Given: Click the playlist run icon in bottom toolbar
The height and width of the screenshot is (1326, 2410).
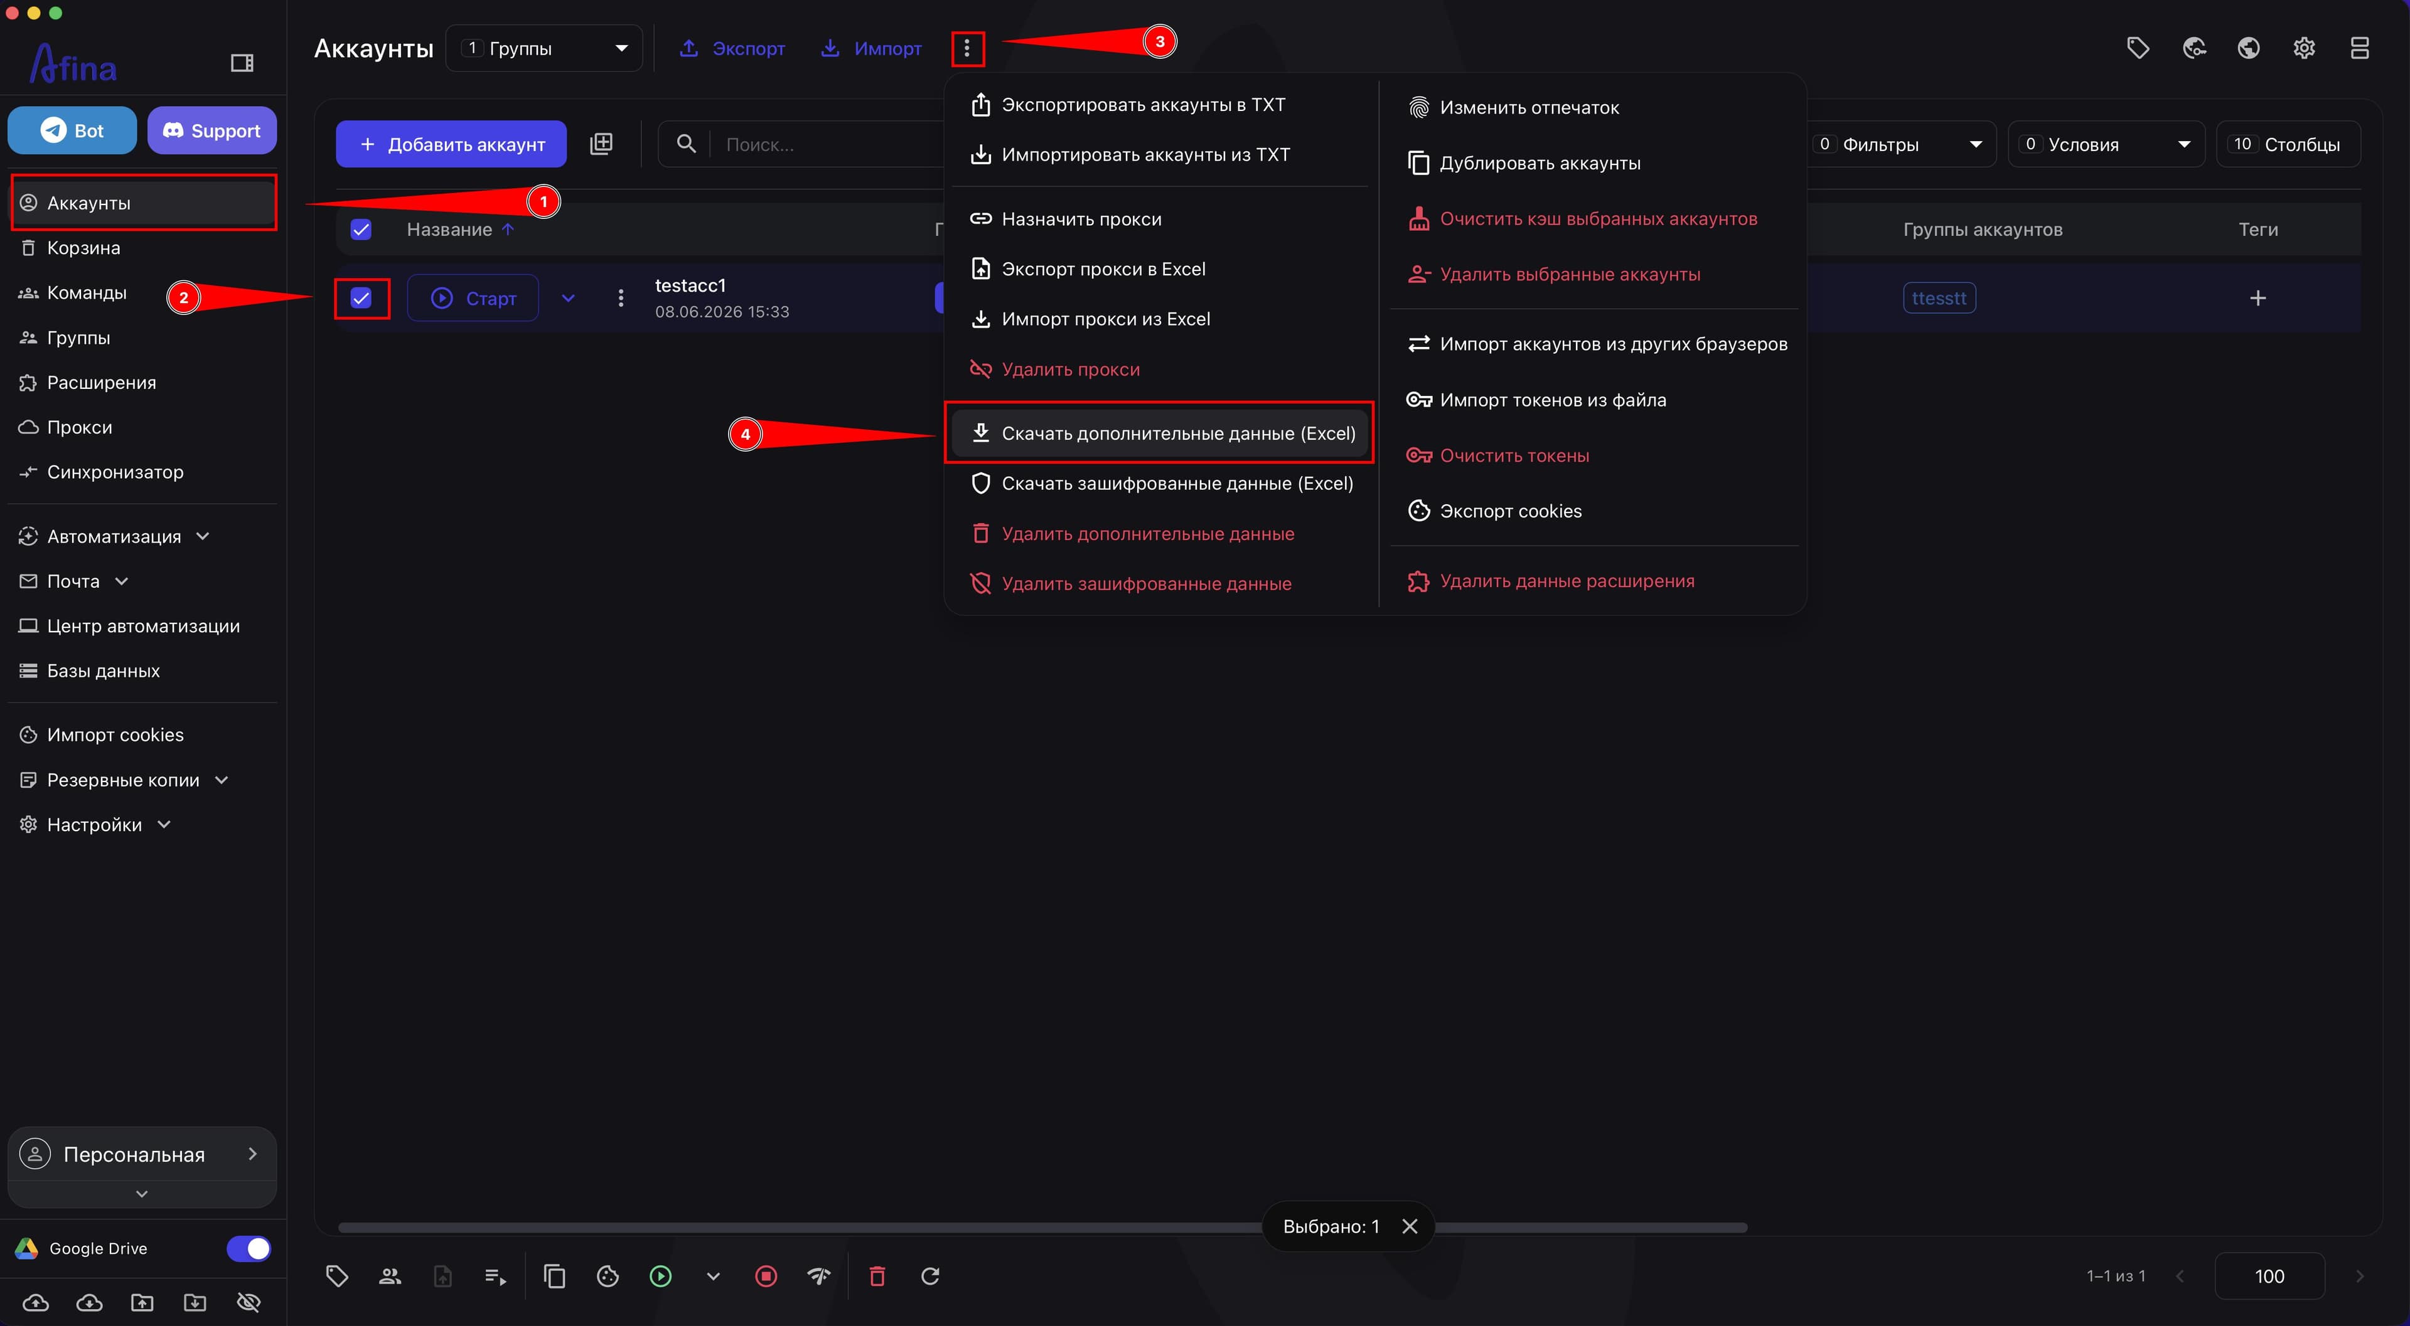Looking at the screenshot, I should [496, 1276].
